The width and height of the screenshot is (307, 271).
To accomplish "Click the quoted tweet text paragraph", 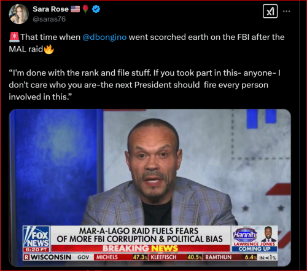I will (144, 85).
